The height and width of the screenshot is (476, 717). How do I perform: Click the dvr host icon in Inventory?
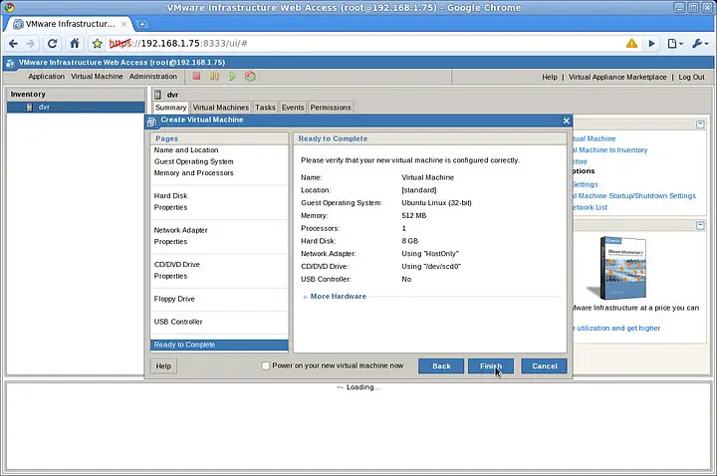pyautogui.click(x=29, y=107)
